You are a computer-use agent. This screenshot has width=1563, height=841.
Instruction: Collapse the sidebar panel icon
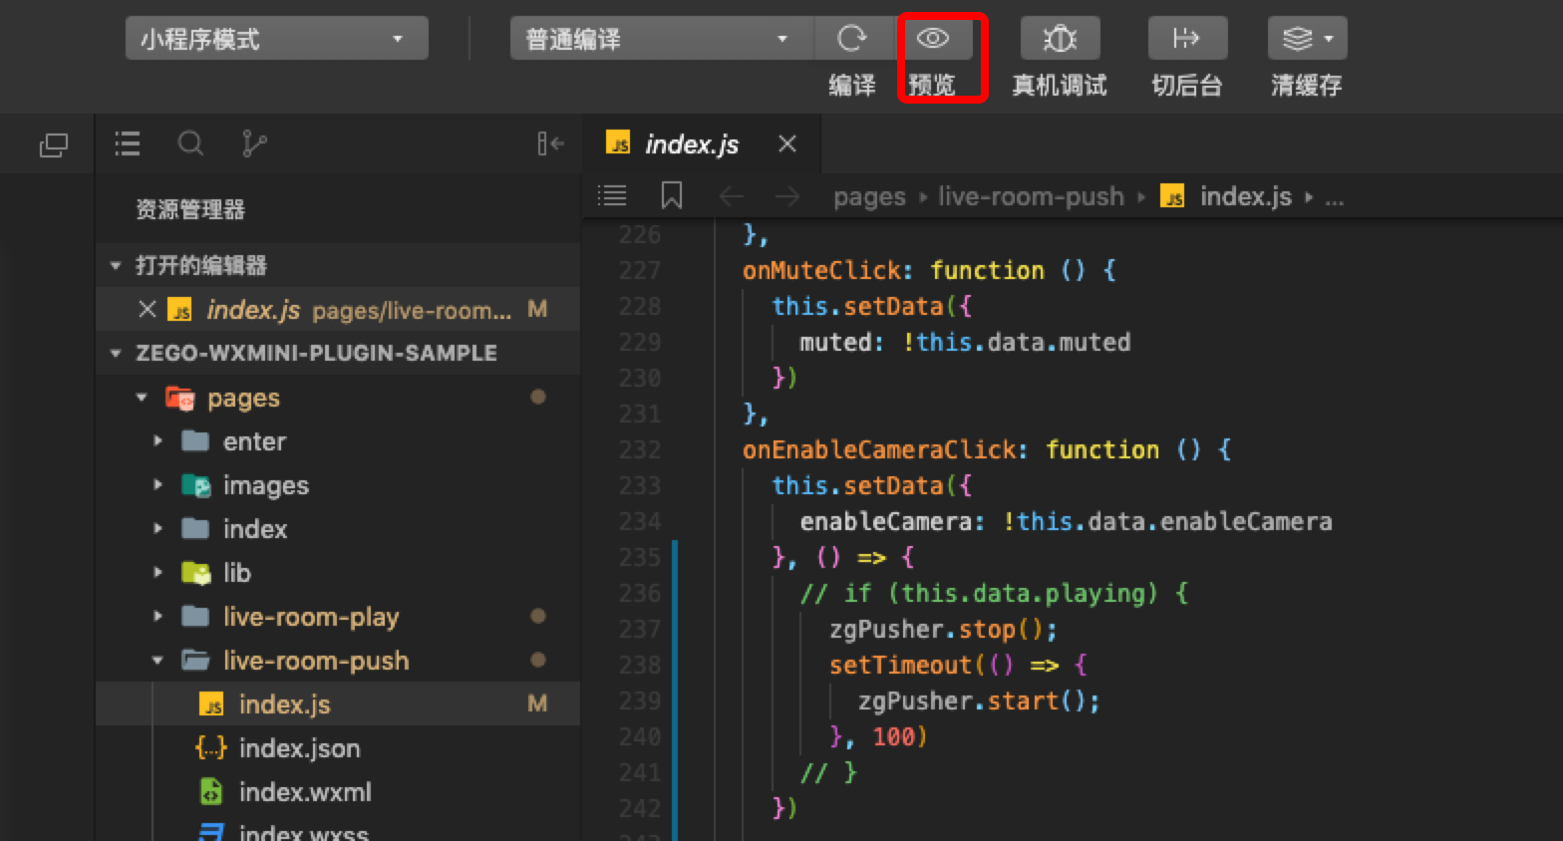point(550,144)
